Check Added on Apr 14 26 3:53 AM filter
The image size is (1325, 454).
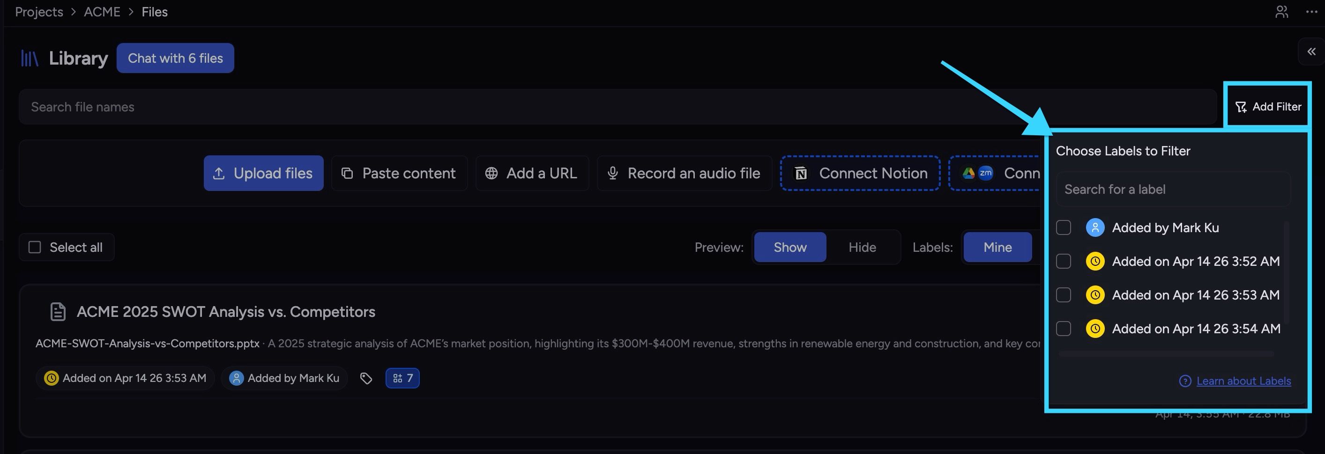1063,295
